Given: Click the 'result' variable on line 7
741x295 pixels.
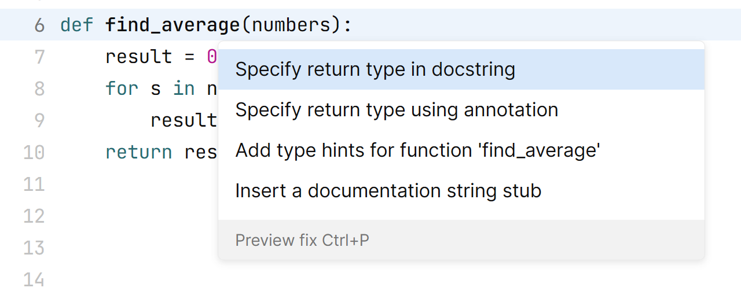Looking at the screenshot, I should [139, 57].
